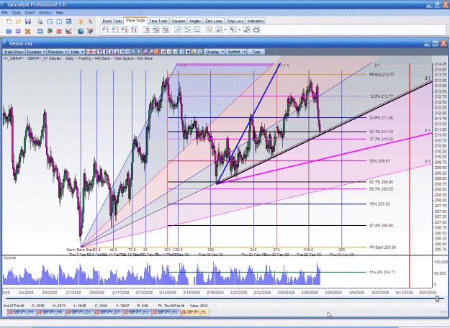Screen dimensions: 450x328
Task: Click the Open folder icon
Action: point(18,22)
